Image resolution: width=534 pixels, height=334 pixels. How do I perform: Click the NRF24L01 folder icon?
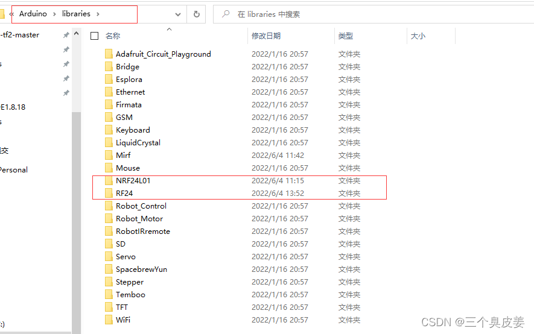point(109,180)
